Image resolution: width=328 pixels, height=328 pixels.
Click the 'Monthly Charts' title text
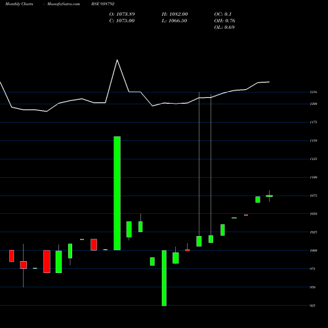(19, 4)
